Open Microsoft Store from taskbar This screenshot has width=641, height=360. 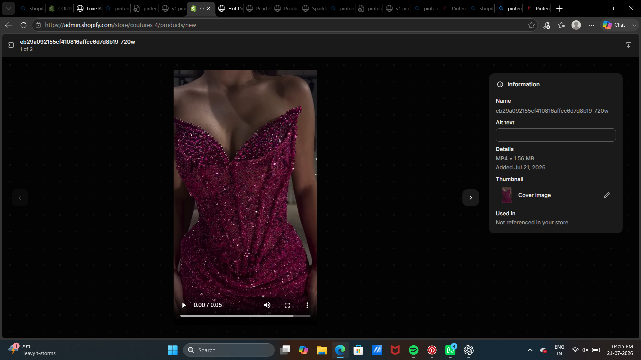click(358, 350)
